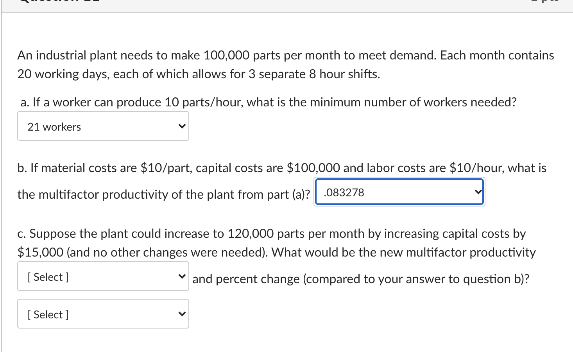Click the blue-highlighted dropdown for part b
The width and height of the screenshot is (573, 352).
click(x=399, y=192)
